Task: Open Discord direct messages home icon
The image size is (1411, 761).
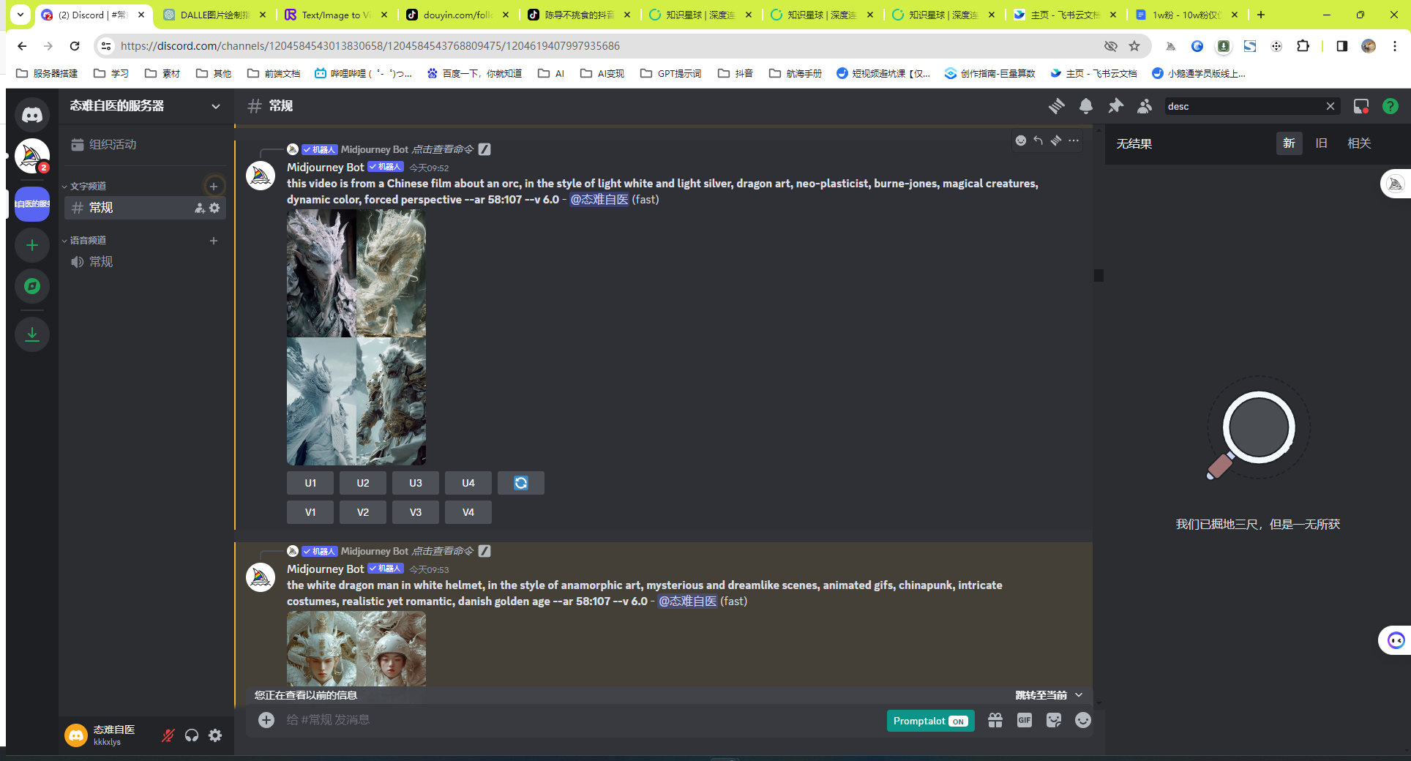Action: pos(32,115)
